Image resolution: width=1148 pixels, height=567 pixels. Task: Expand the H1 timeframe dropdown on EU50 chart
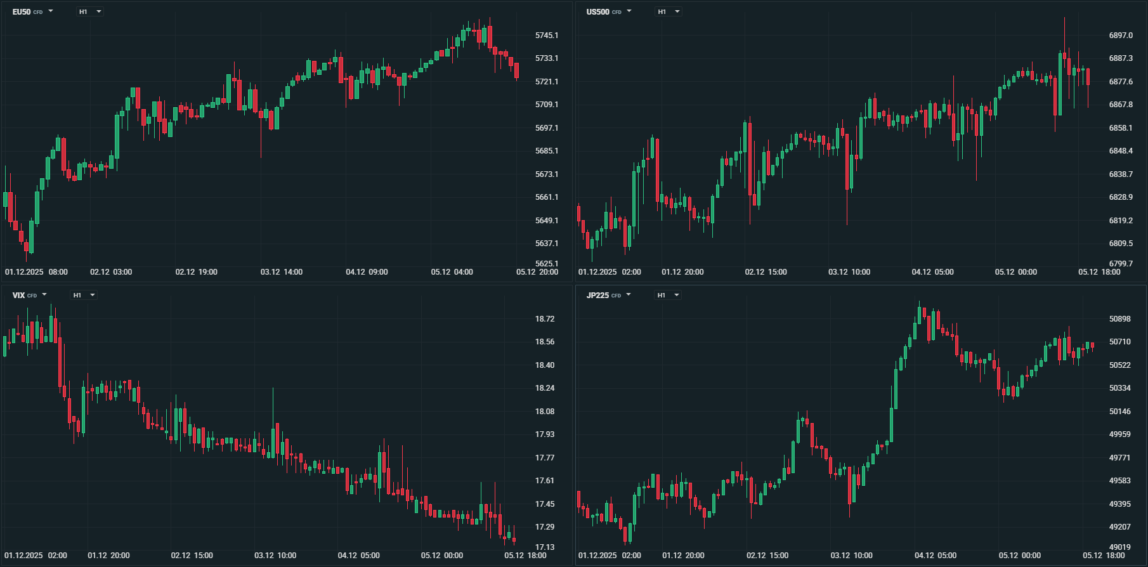pos(90,11)
